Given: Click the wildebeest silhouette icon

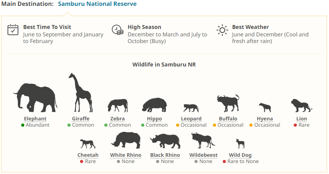Looking at the screenshot, I should 202,140.
